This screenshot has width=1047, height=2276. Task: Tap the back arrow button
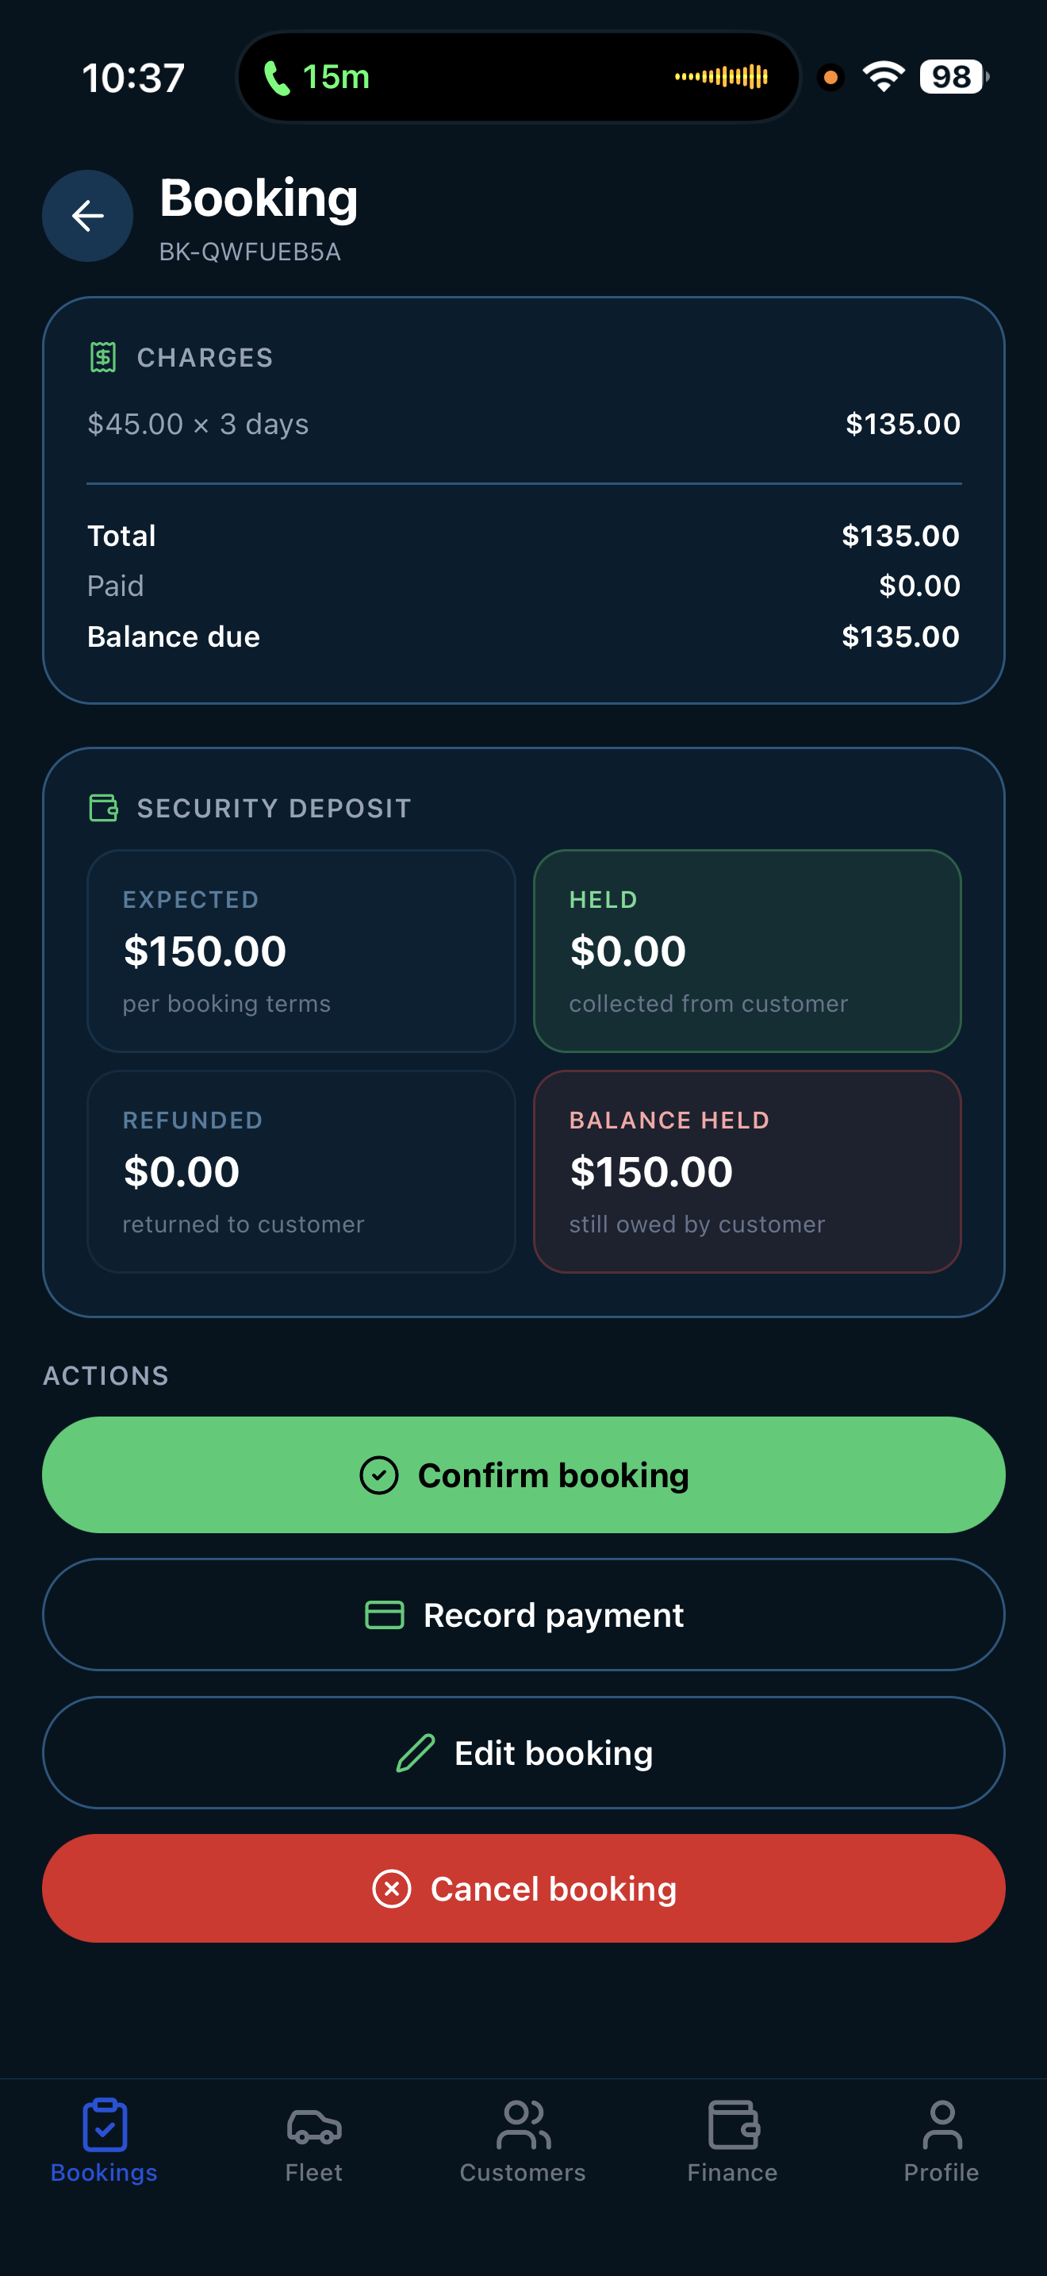click(87, 216)
